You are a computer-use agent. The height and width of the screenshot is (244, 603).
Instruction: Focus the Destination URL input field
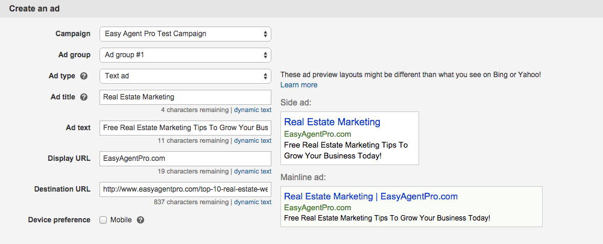(185, 189)
